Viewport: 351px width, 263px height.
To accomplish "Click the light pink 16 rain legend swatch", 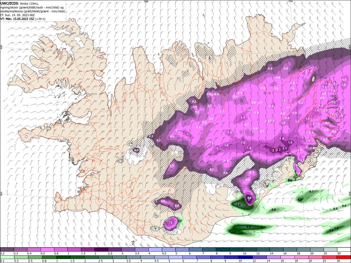I will [288, 257].
